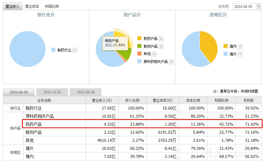The height and width of the screenshot is (163, 265).
Task: Switch to the 营业成本 tab
Action: pyautogui.click(x=32, y=6)
